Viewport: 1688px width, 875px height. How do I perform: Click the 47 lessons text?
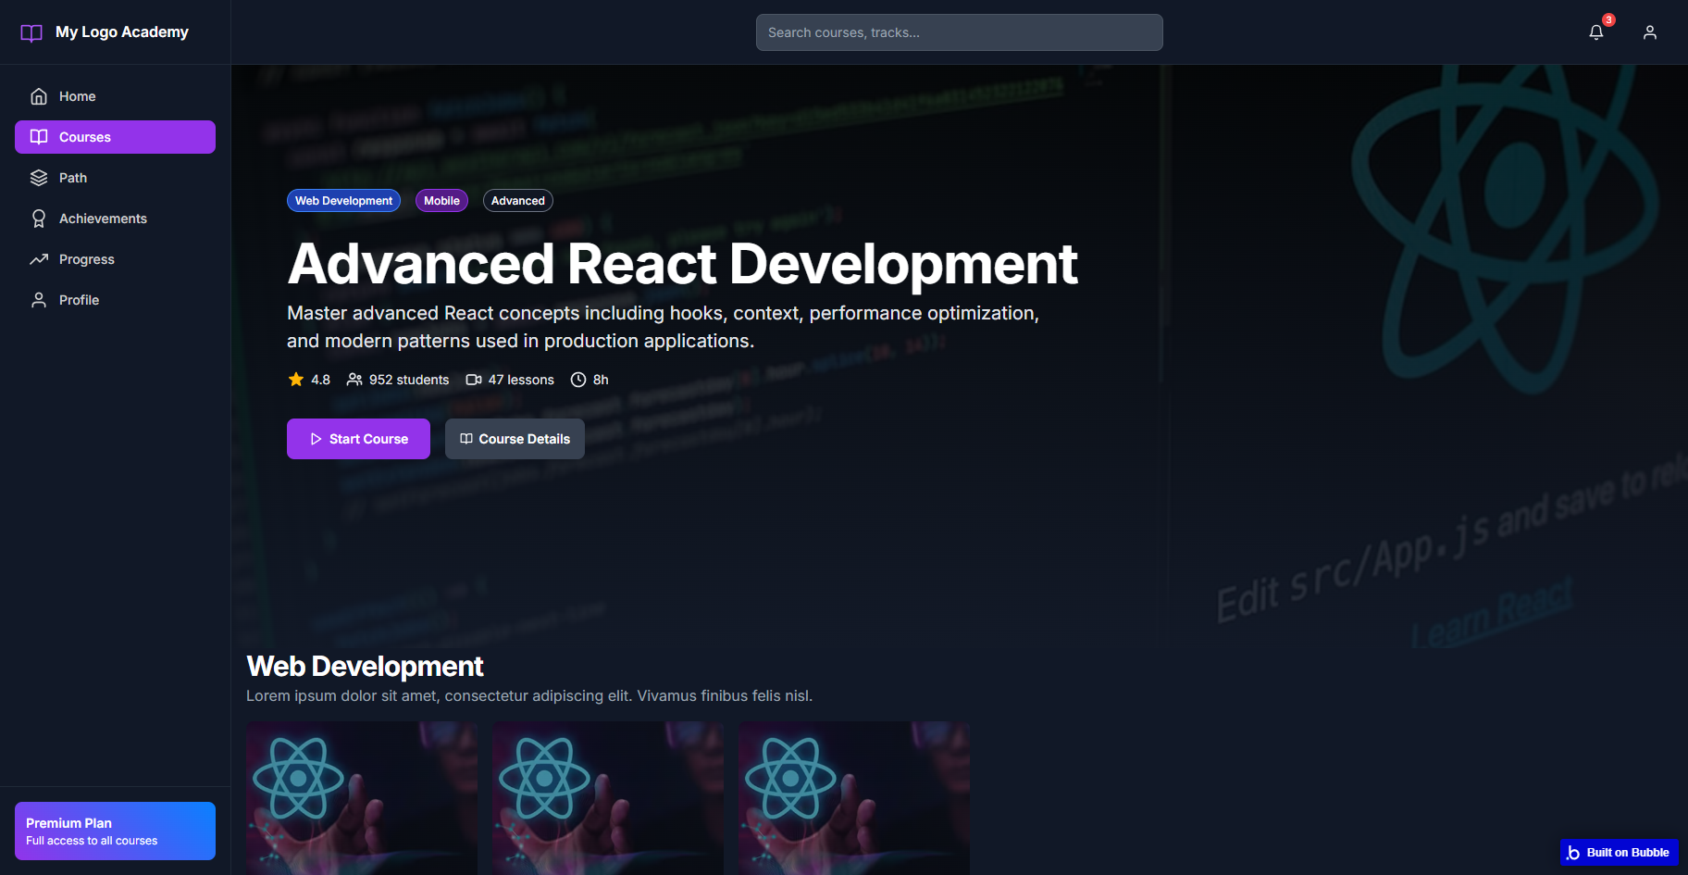click(x=521, y=380)
